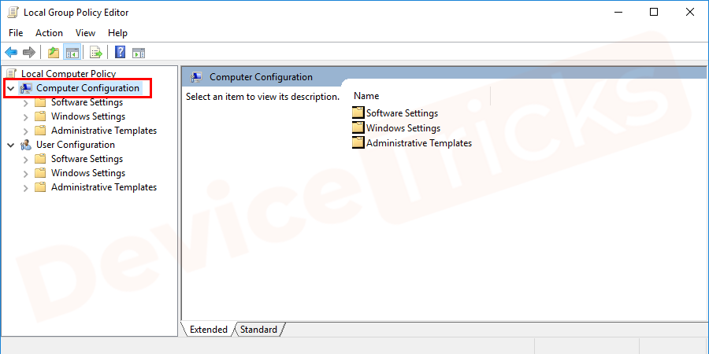Click Software Settings folder icon in right pane

[358, 112]
